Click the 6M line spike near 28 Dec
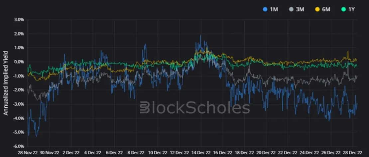Image resolution: width=369 pixels, height=157 pixels. point(348,52)
